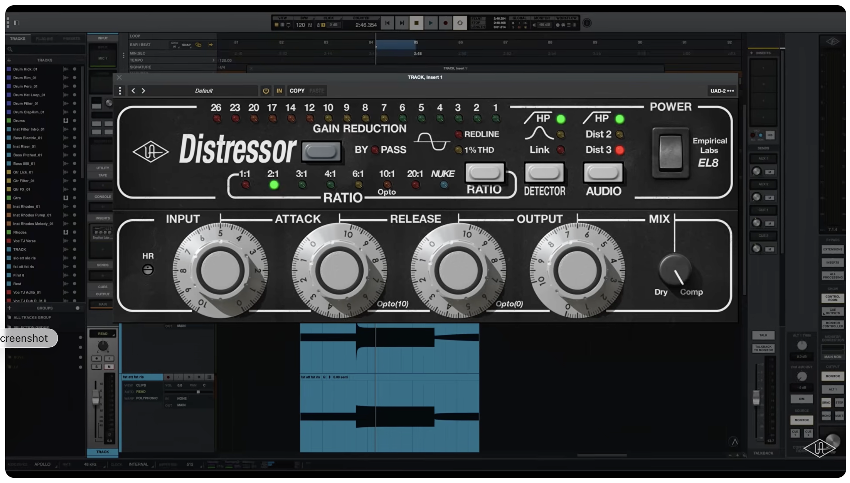Click the 2:46.354 counter display
The width and height of the screenshot is (850, 483).
click(x=366, y=25)
